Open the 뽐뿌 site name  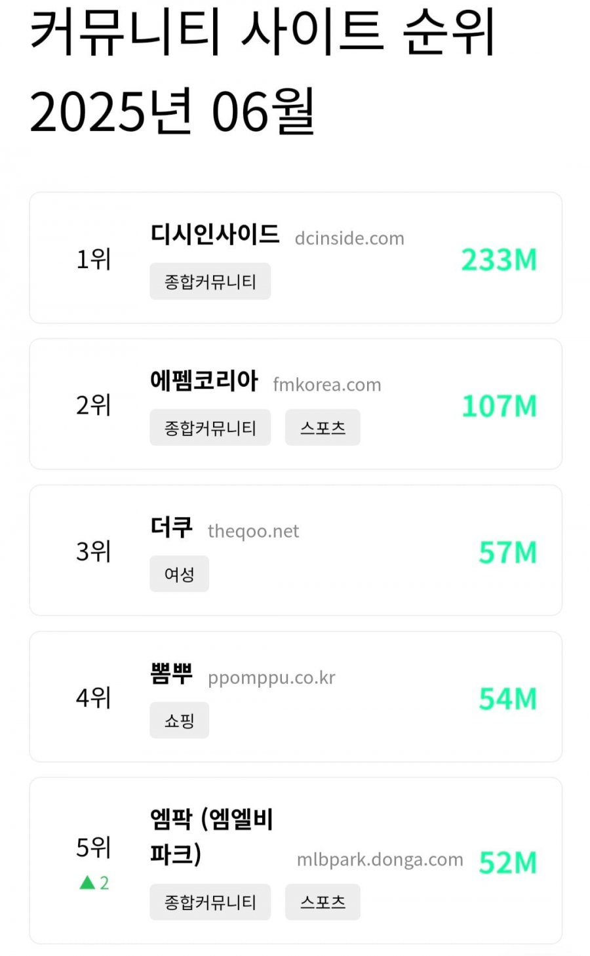(x=172, y=673)
